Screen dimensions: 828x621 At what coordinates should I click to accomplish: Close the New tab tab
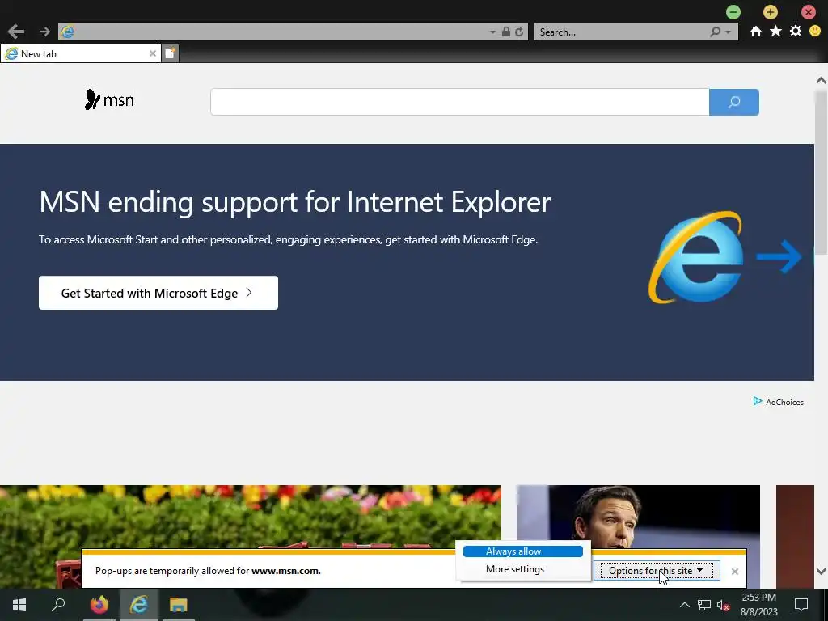tap(153, 53)
